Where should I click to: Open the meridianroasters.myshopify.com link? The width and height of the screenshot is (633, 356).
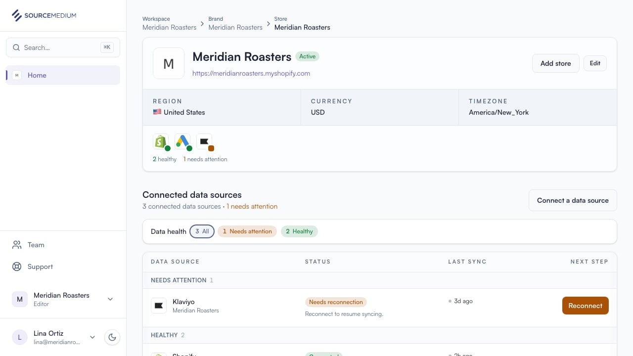(x=251, y=73)
